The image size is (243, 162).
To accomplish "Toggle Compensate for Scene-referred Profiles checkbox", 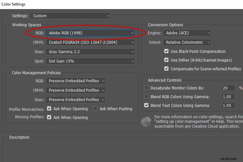I will tap(166, 68).
